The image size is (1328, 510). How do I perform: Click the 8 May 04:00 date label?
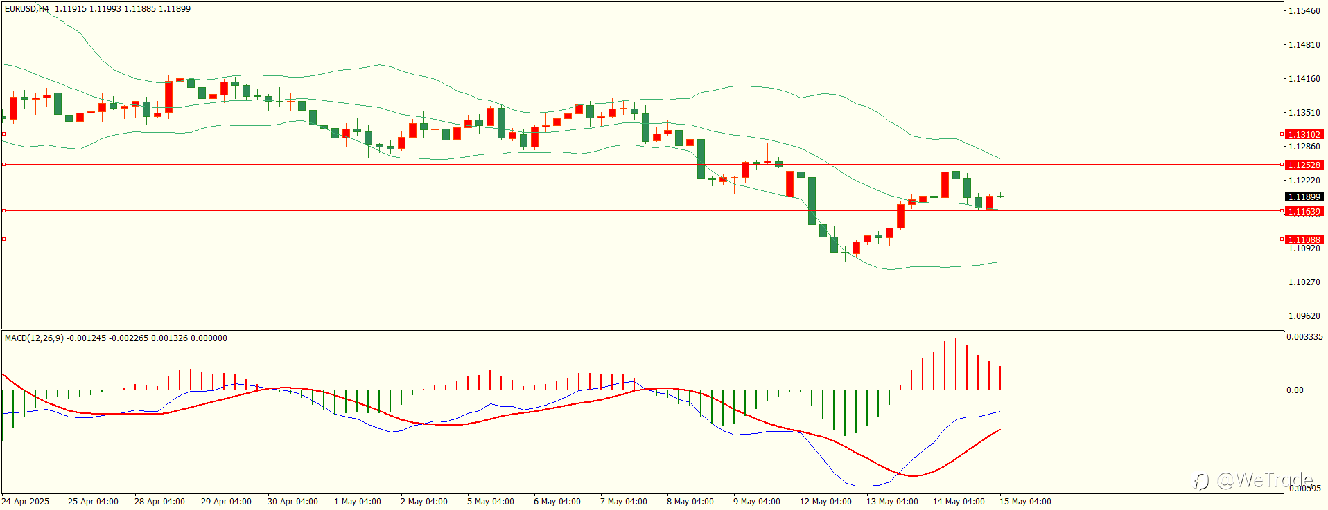click(x=690, y=502)
